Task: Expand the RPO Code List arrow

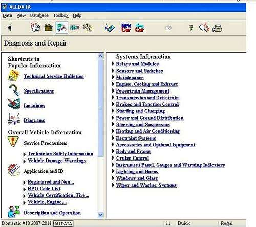Action: 24,189
